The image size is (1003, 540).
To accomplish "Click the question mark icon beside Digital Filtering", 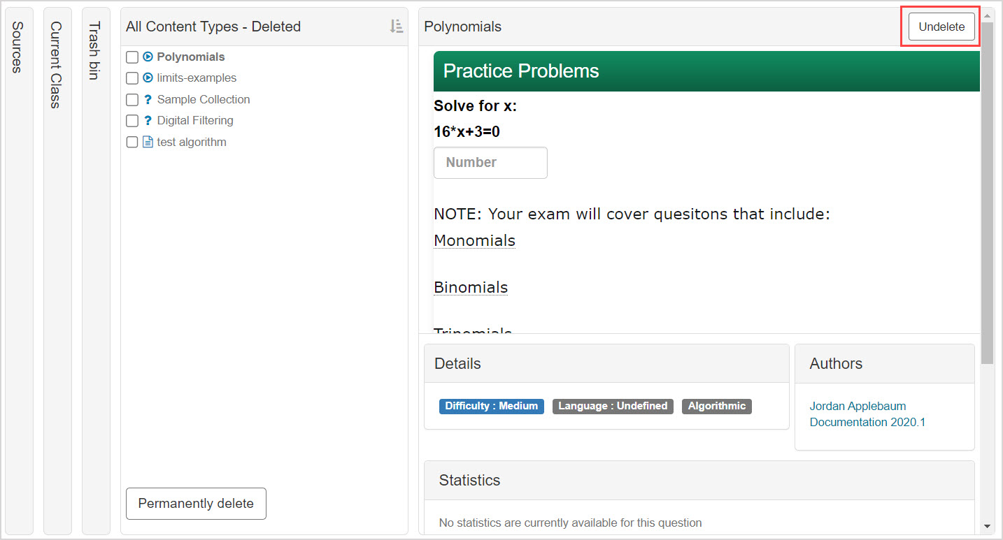I will 146,120.
